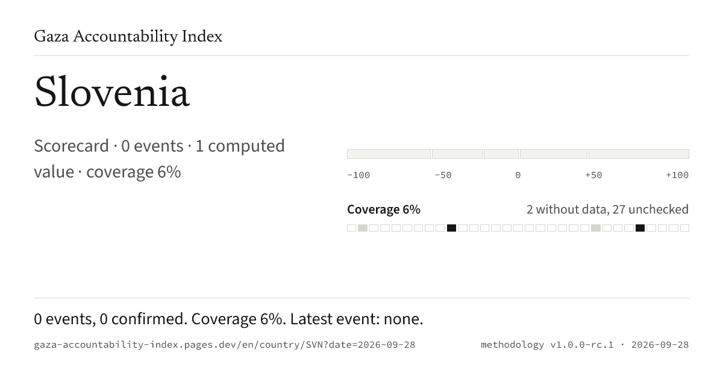Click the bold Coverage 6% label

pyautogui.click(x=384, y=209)
